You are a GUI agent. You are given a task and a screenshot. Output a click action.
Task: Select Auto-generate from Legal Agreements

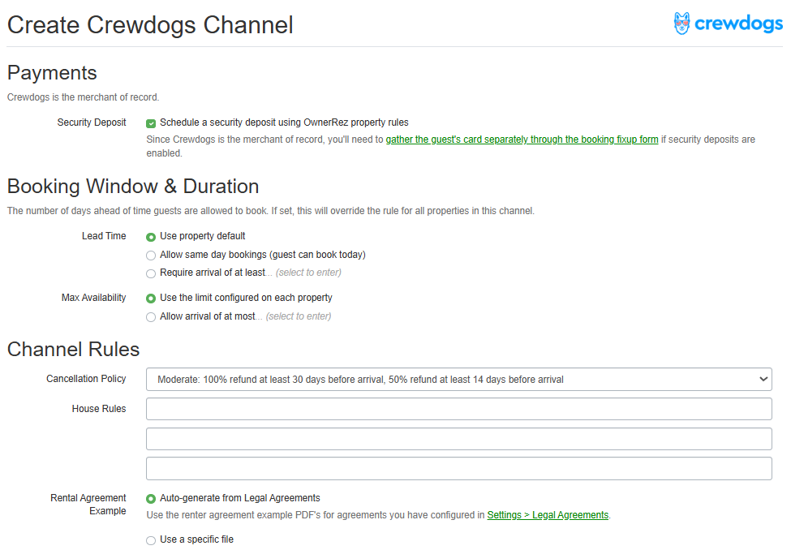(151, 499)
